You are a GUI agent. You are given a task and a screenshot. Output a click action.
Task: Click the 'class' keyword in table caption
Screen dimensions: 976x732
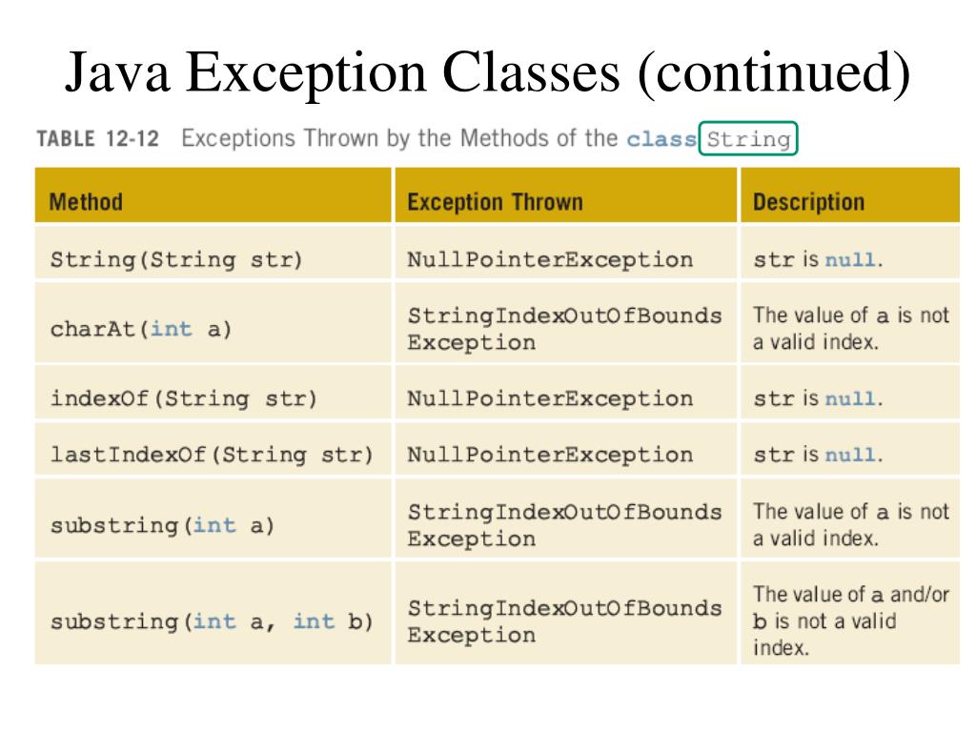(x=661, y=138)
